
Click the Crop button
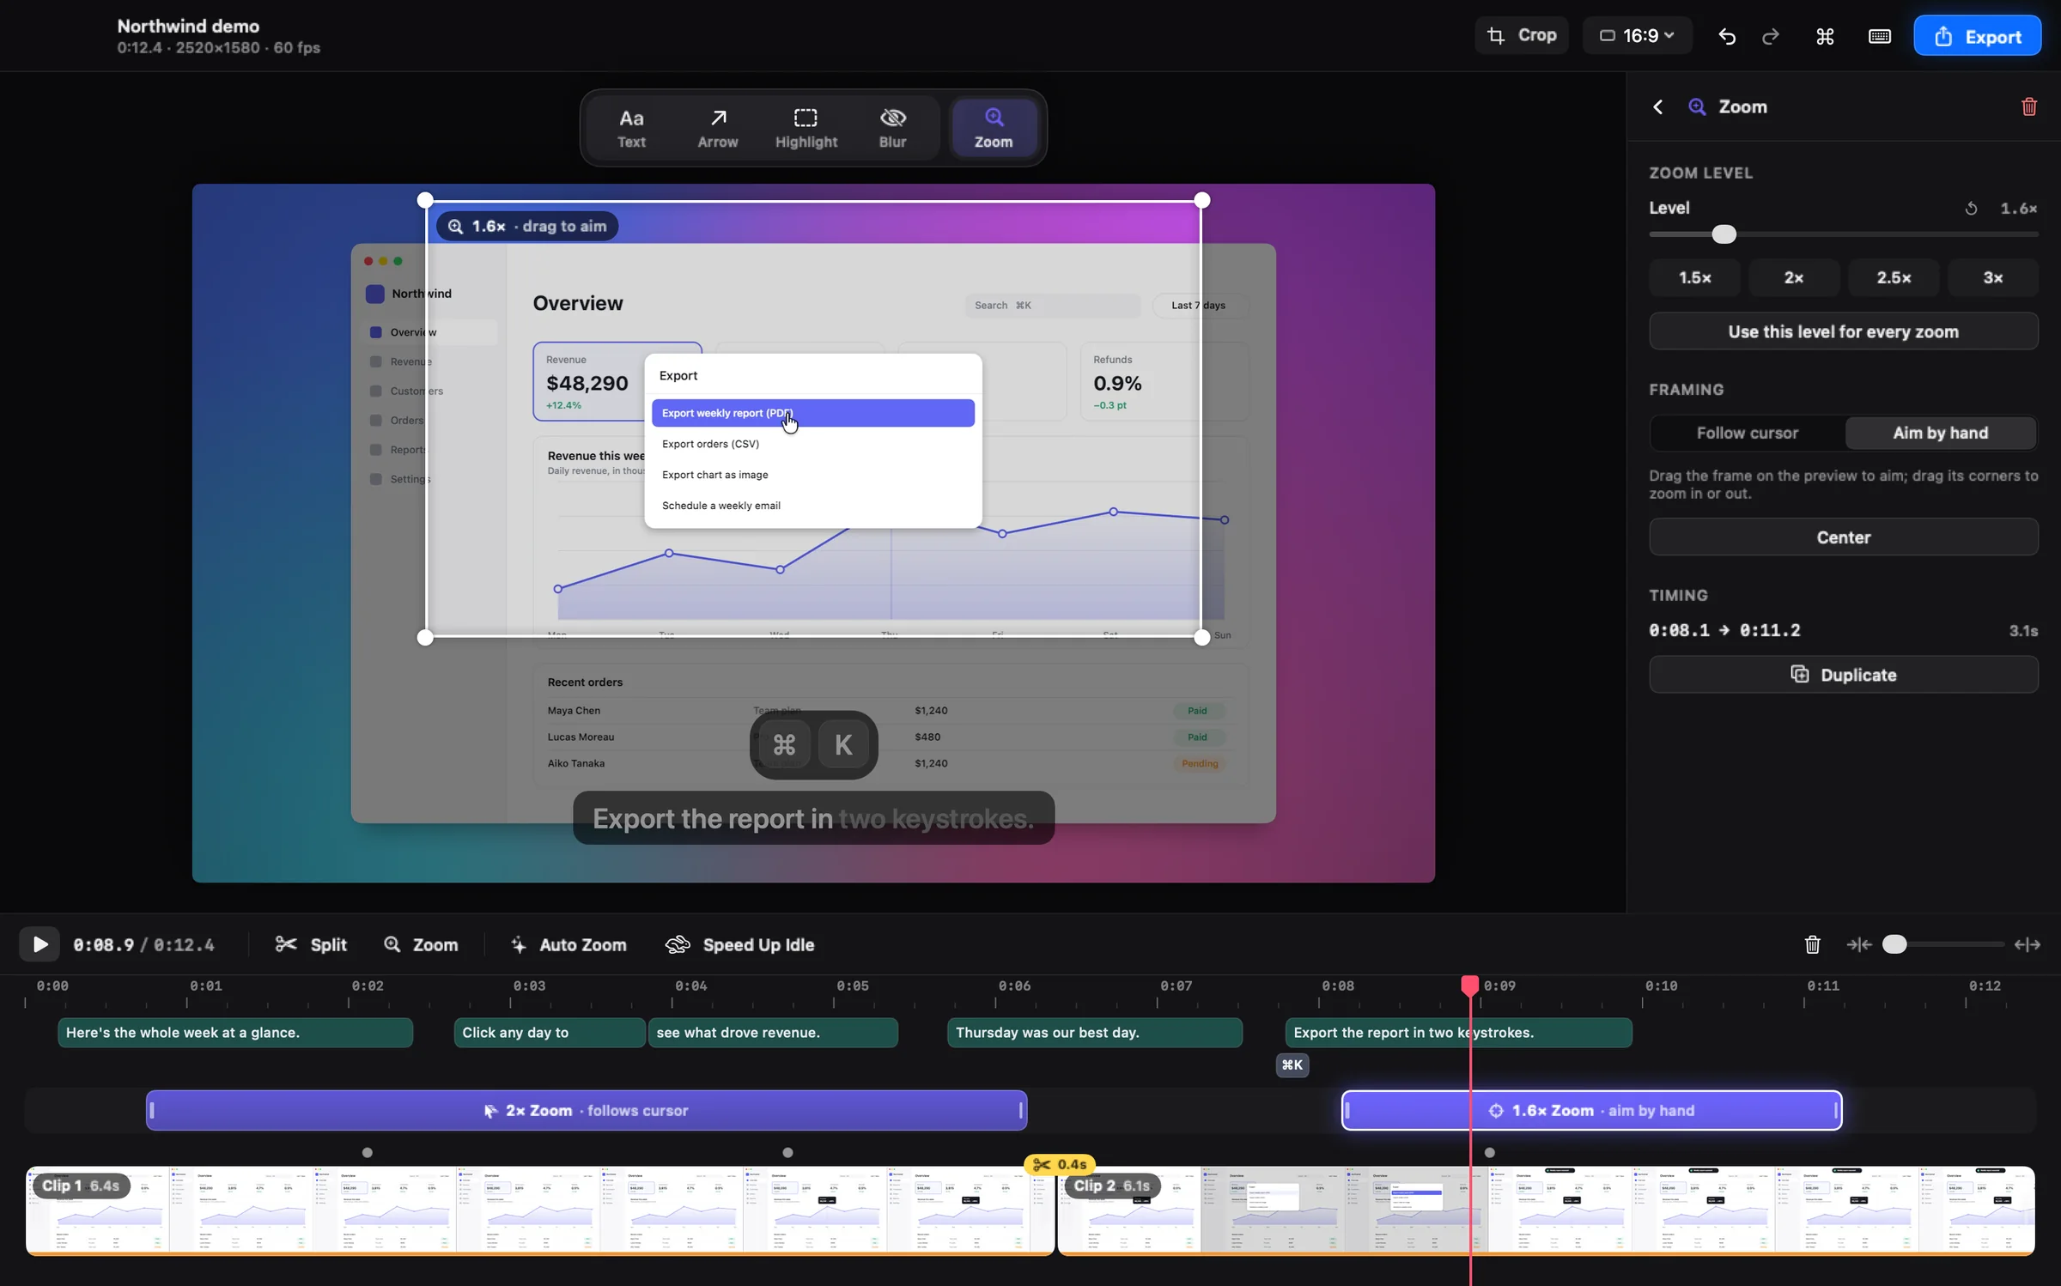click(x=1522, y=35)
